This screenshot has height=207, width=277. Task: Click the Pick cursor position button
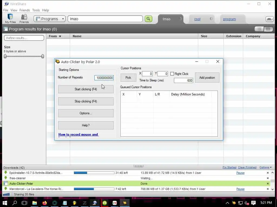click(x=128, y=78)
